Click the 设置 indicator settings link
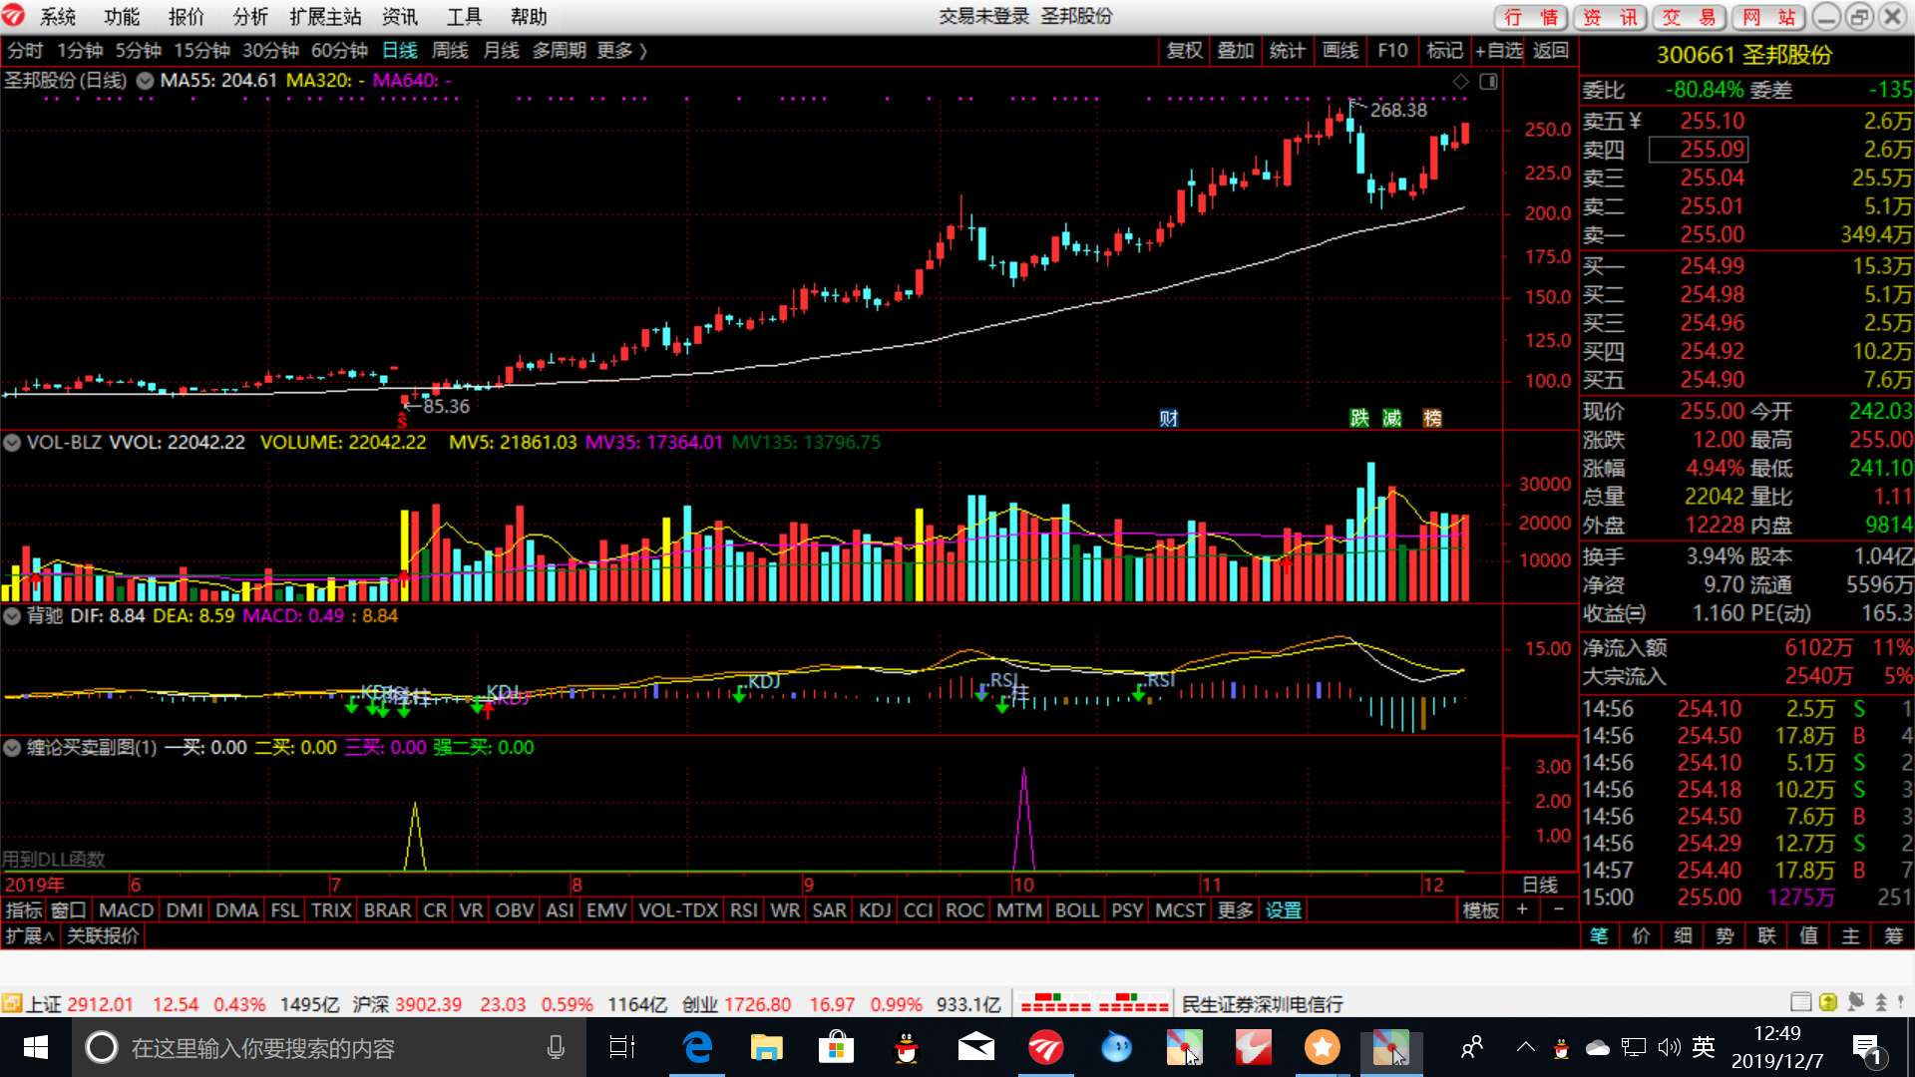This screenshot has width=1915, height=1077. 1284,910
